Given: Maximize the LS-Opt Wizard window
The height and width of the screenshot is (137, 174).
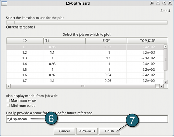Looking at the screenshot, I should coord(164,3).
